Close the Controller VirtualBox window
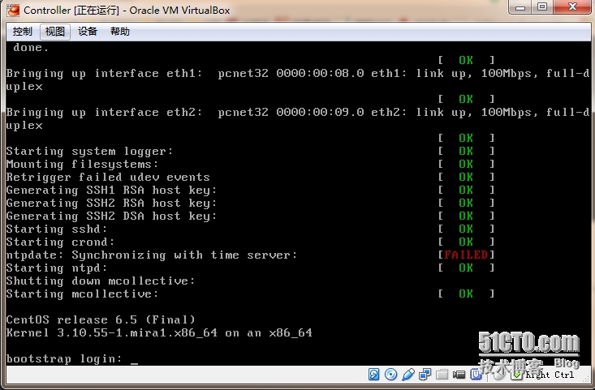The height and width of the screenshot is (390, 595). (572, 6)
